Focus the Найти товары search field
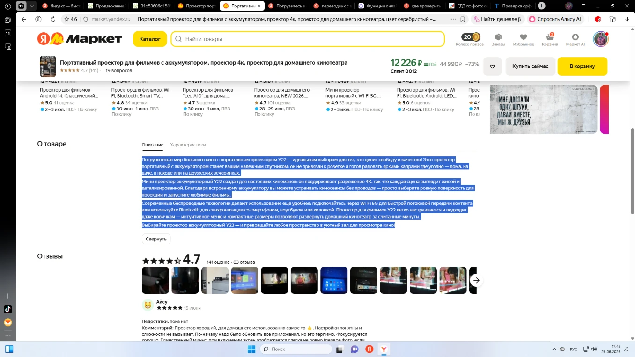This screenshot has width=635, height=357. 308,39
